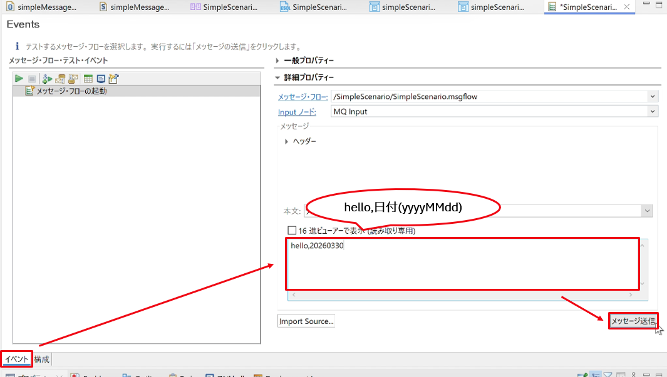Viewport: 667px width, 377px height.
Task: Expand the 一般プロパティー section
Action: click(277, 61)
